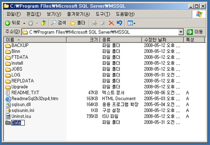Toggle the Folders (폴더) pane
This screenshot has width=210, height=145.
(x=78, y=23)
